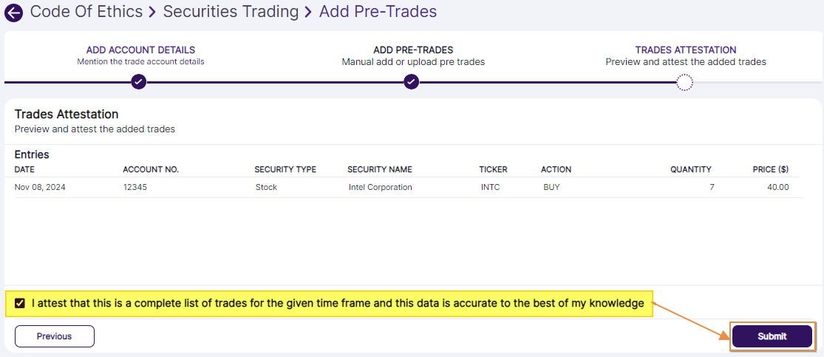Go back with the Previous button
Viewport: 824px width, 357px height.
(55, 336)
